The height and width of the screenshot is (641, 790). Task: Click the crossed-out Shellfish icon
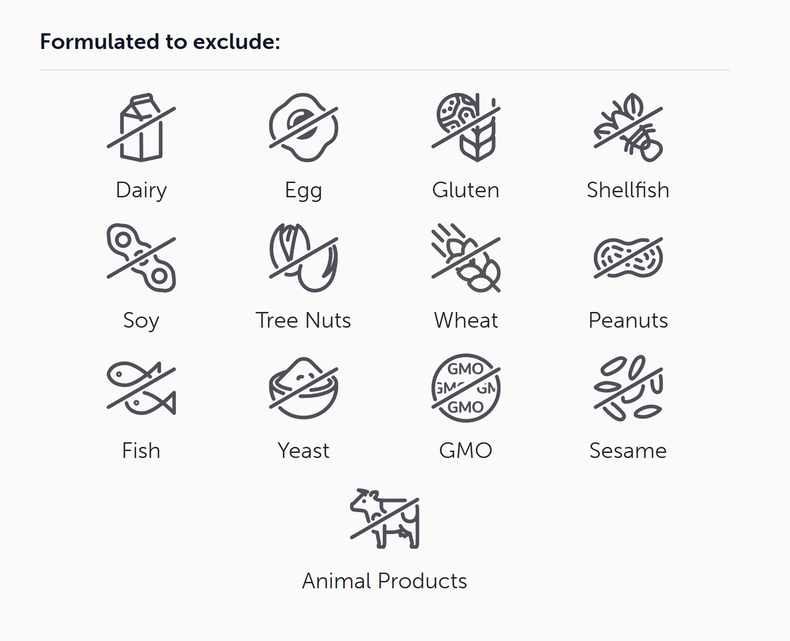(x=628, y=128)
